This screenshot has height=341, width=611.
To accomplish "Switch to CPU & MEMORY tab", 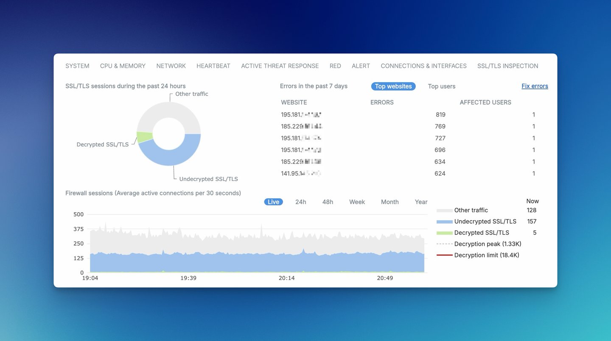I will point(123,66).
